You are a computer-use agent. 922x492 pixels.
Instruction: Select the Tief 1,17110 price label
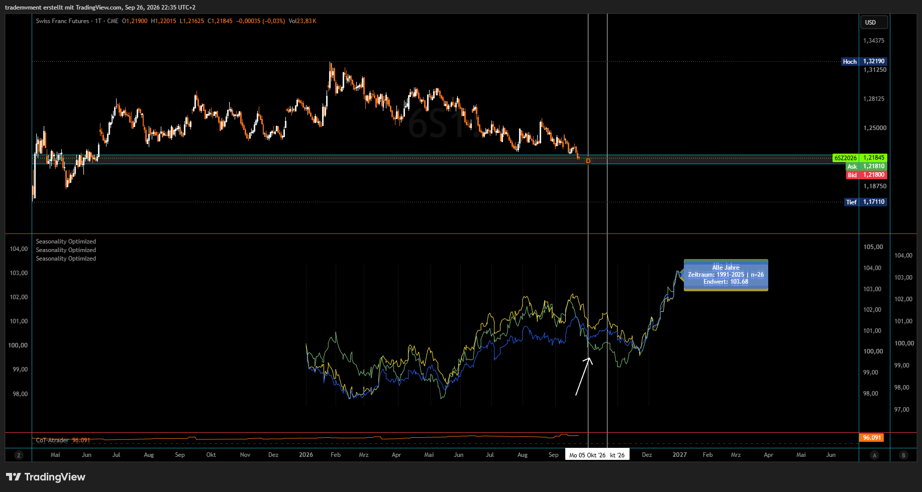point(866,202)
